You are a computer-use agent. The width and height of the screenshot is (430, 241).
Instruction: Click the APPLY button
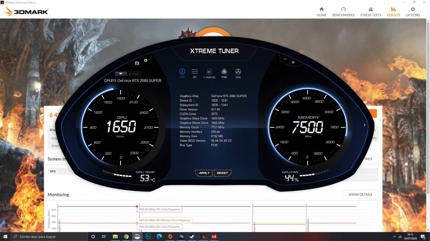click(x=204, y=173)
